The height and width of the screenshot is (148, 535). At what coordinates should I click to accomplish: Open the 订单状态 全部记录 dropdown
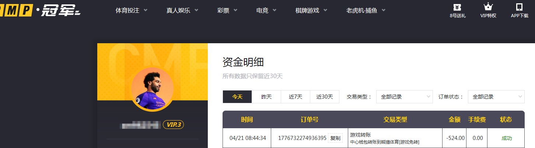pos(496,97)
